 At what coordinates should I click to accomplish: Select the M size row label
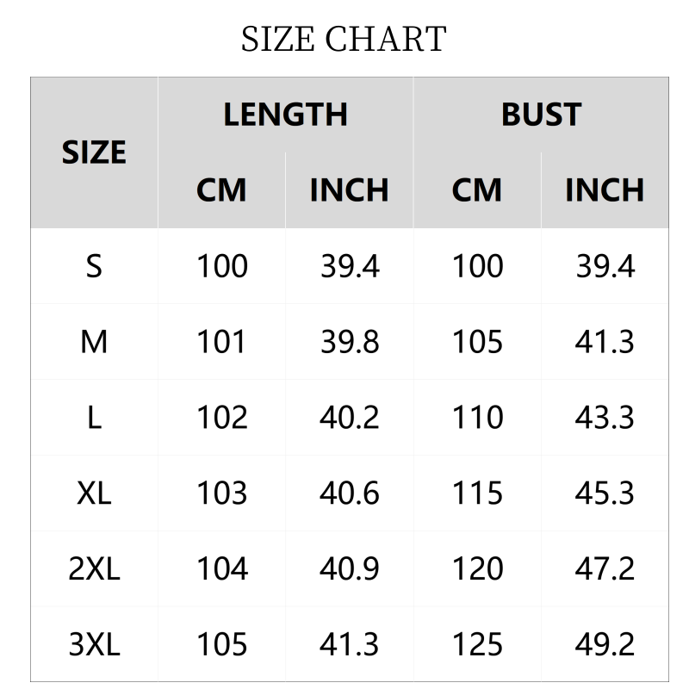[94, 342]
